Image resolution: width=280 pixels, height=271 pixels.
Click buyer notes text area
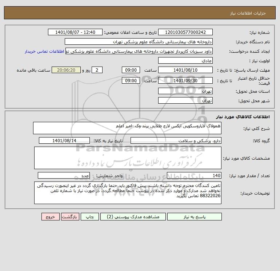tap(128, 193)
